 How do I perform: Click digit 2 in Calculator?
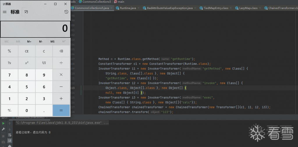(26, 99)
